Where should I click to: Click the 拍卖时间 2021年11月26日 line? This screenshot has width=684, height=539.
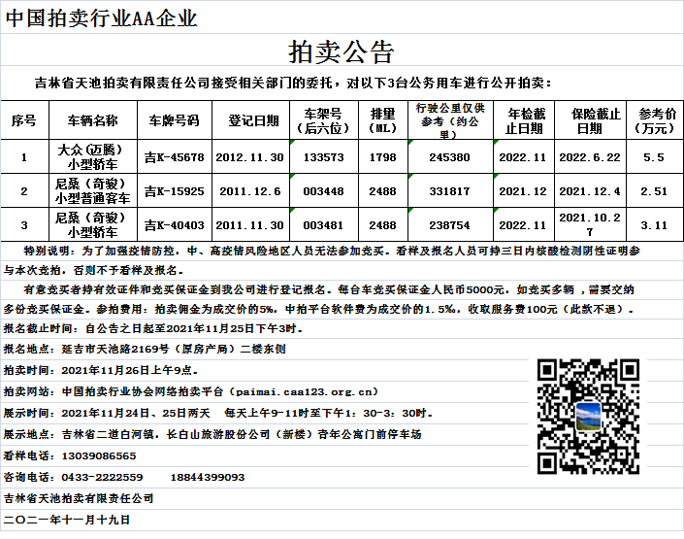click(x=101, y=370)
